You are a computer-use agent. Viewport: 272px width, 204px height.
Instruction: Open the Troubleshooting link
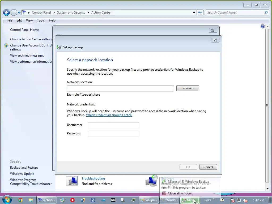(93, 178)
